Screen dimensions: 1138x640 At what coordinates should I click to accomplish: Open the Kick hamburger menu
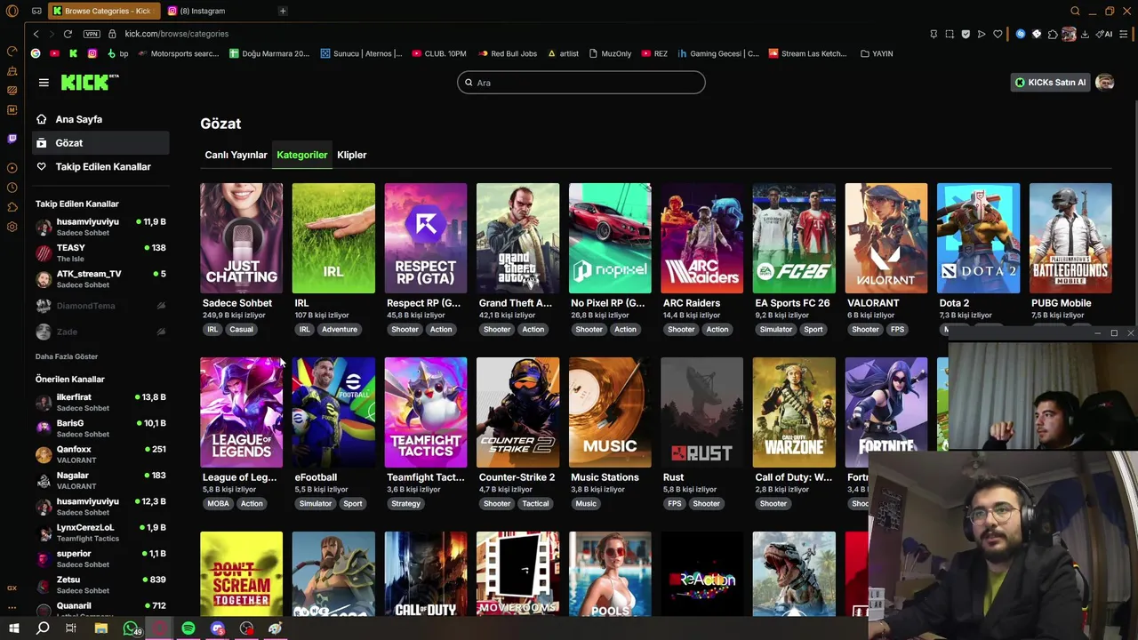coord(44,83)
